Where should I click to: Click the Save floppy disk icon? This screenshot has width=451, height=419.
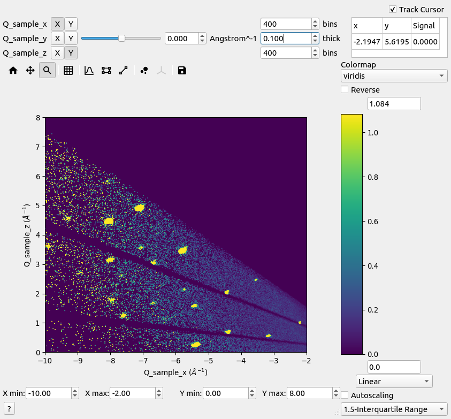pyautogui.click(x=182, y=70)
